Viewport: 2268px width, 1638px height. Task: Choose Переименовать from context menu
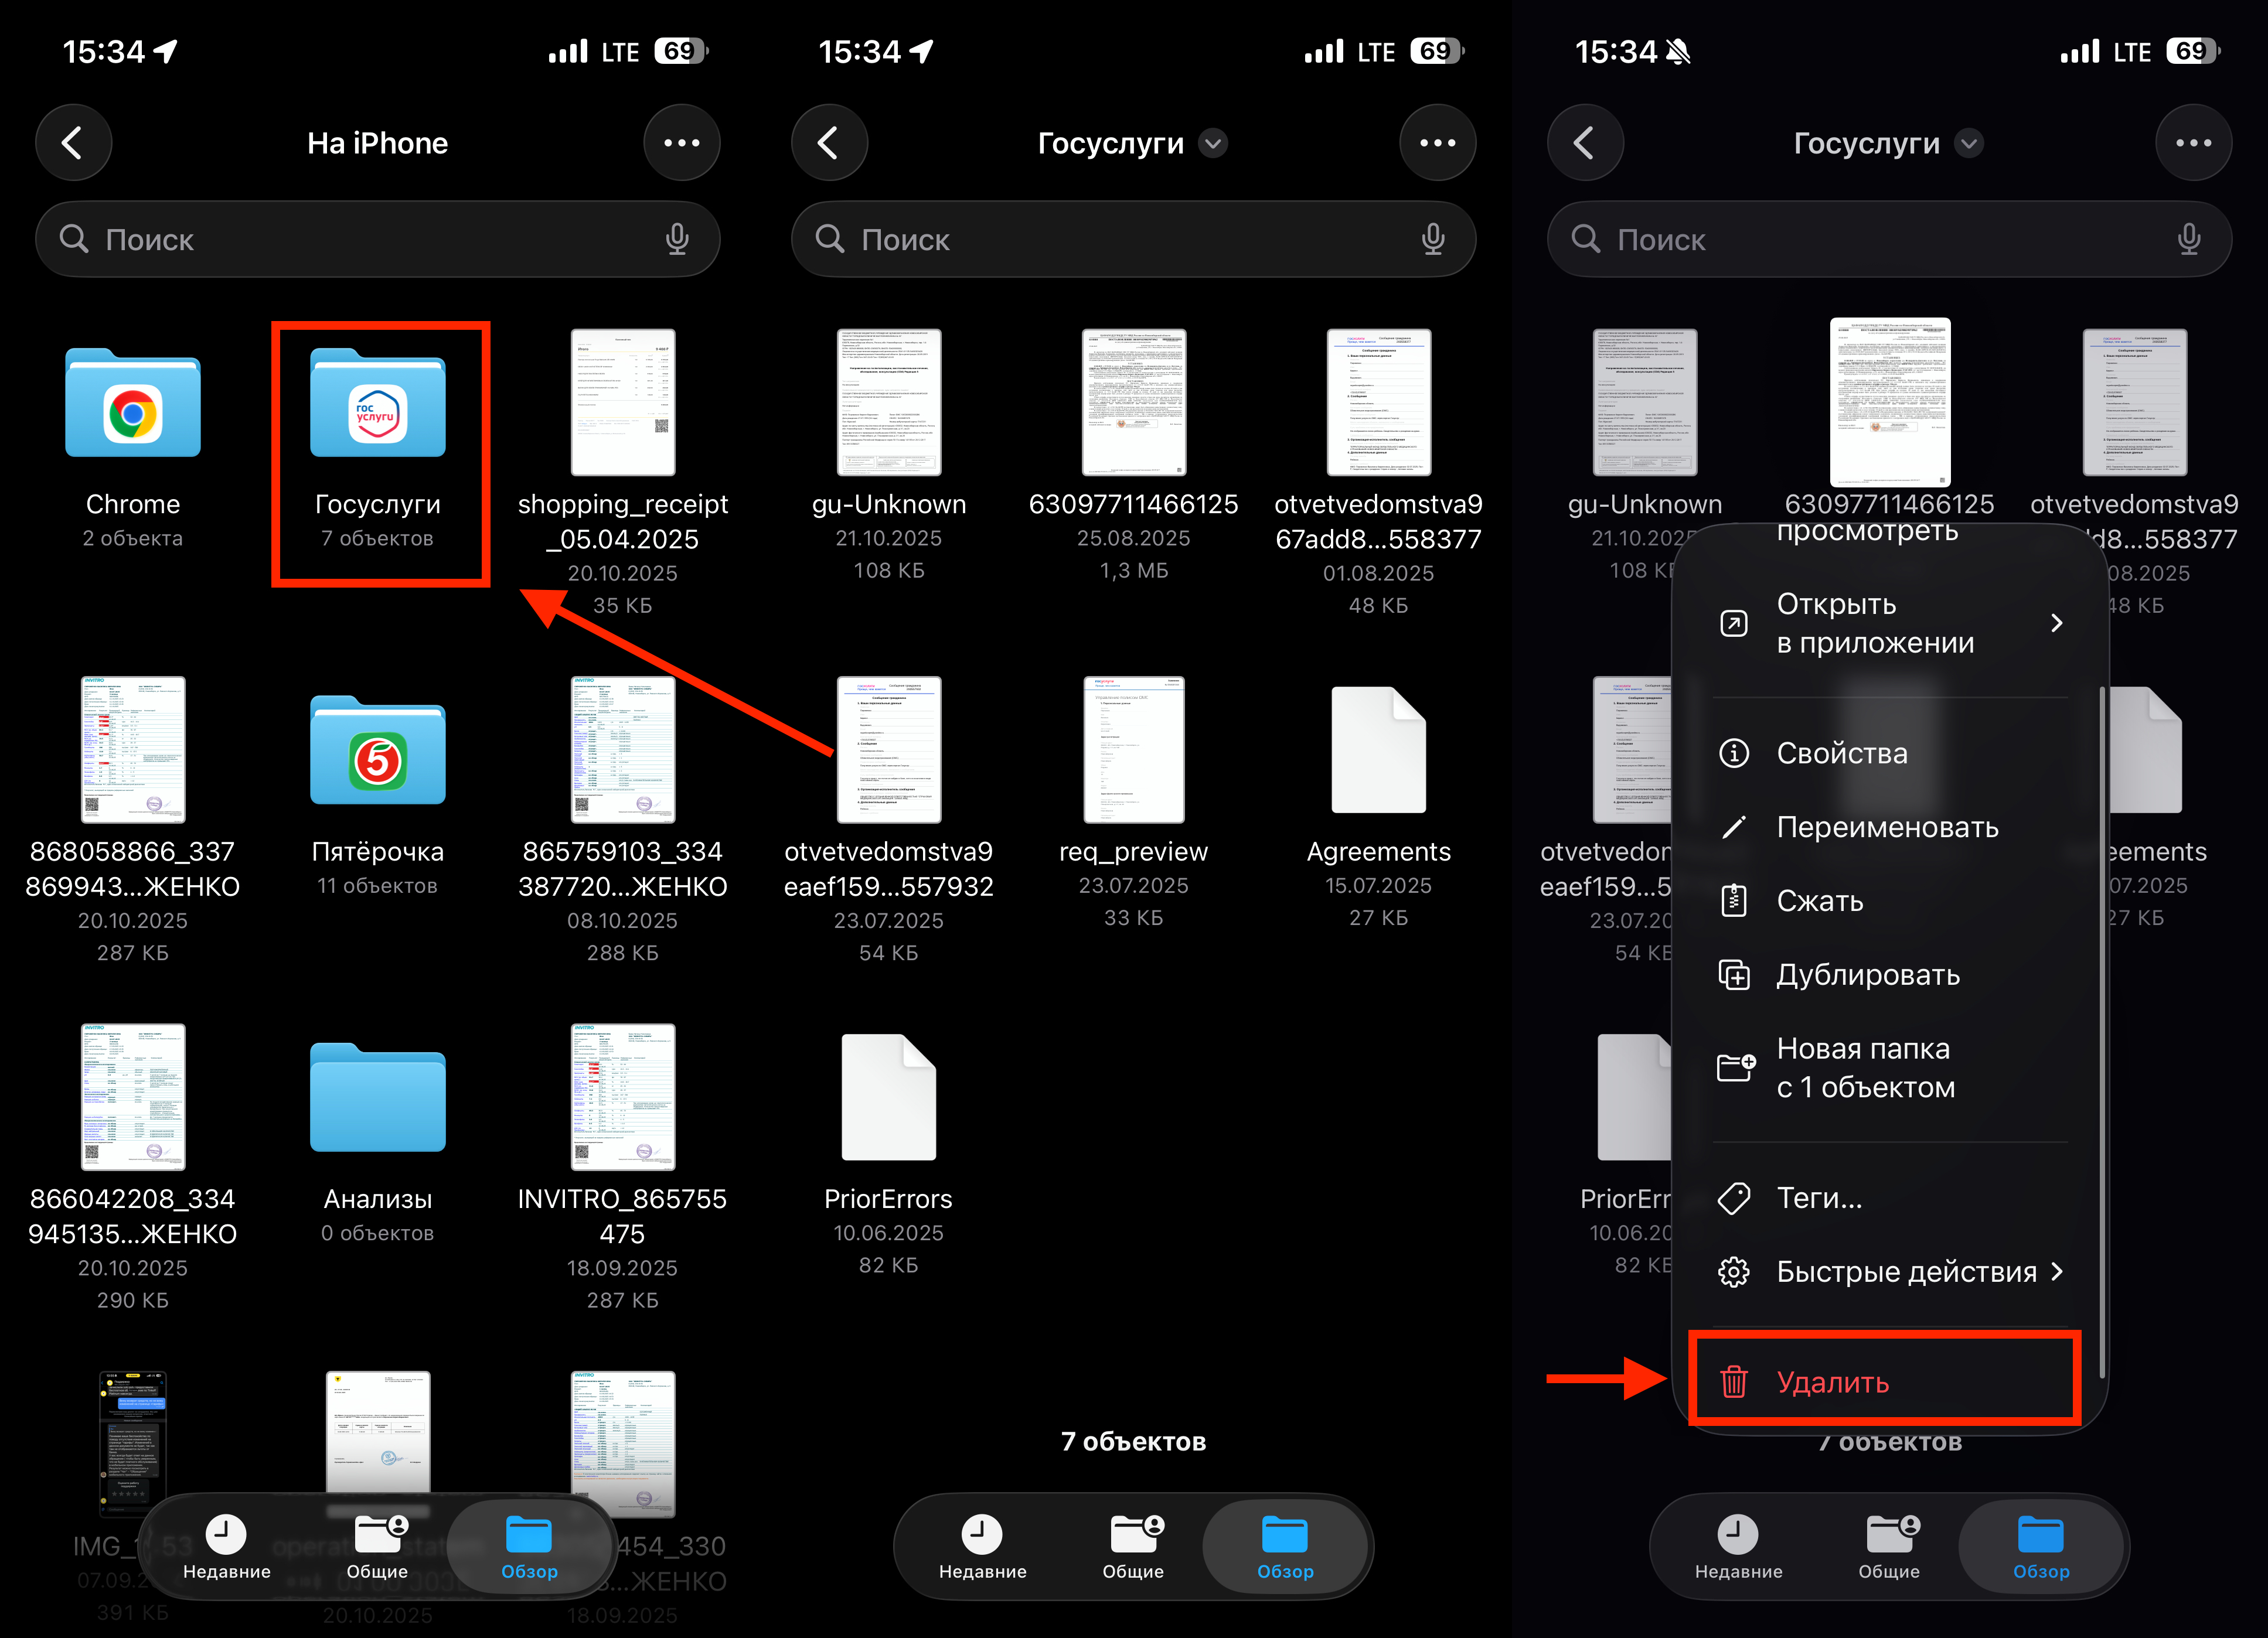[x=1886, y=828]
